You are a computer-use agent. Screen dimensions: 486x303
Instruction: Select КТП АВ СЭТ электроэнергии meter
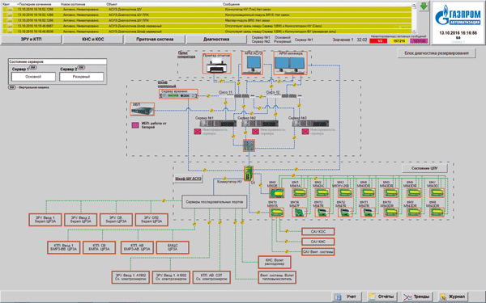coord(211,277)
